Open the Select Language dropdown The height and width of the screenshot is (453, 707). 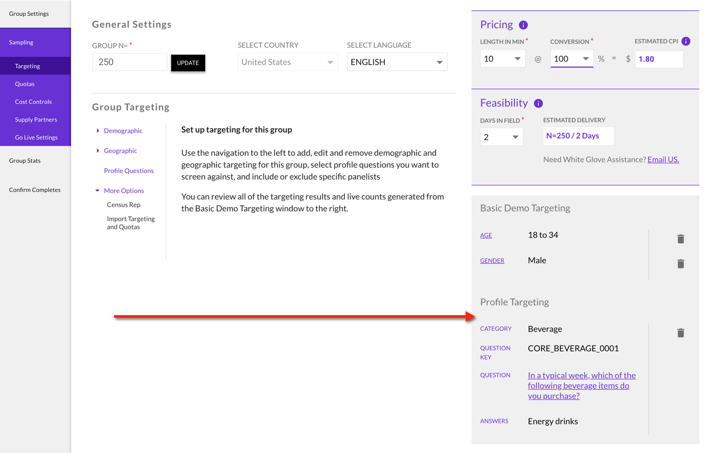pos(397,62)
